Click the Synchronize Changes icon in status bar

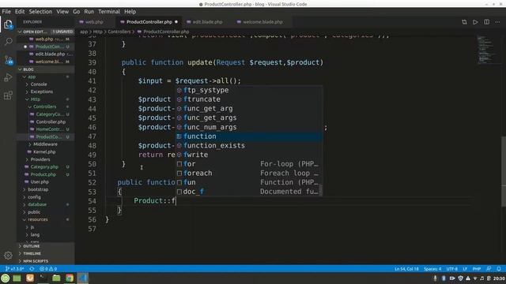click(32, 268)
